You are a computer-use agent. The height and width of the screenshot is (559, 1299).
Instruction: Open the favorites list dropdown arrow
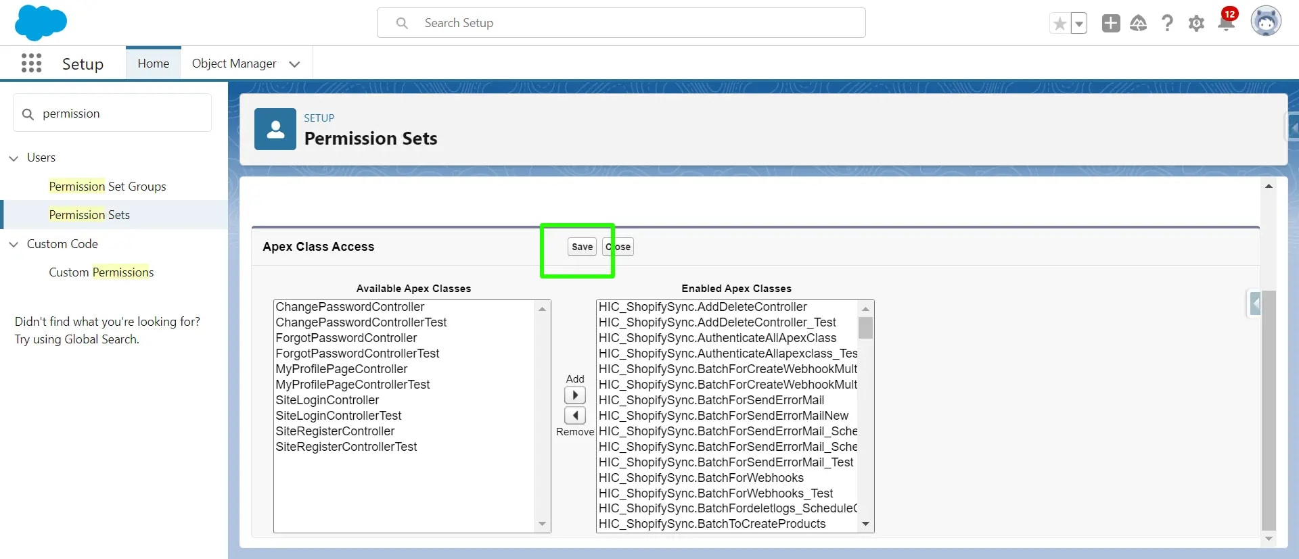tap(1079, 24)
